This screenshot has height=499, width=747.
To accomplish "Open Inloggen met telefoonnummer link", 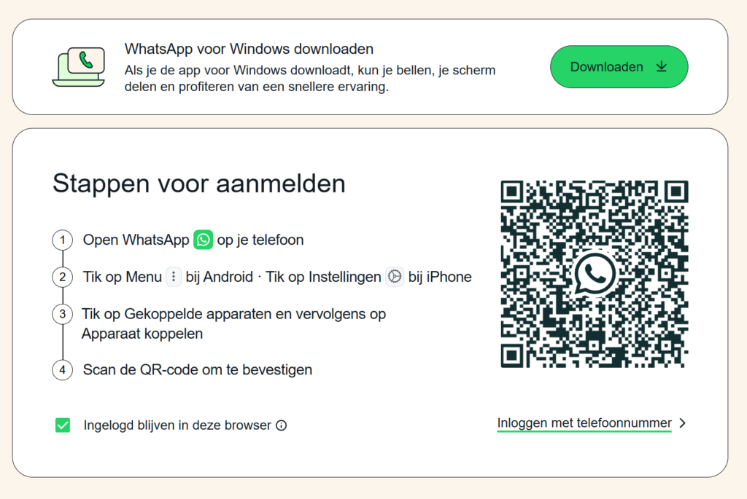I will coord(584,423).
